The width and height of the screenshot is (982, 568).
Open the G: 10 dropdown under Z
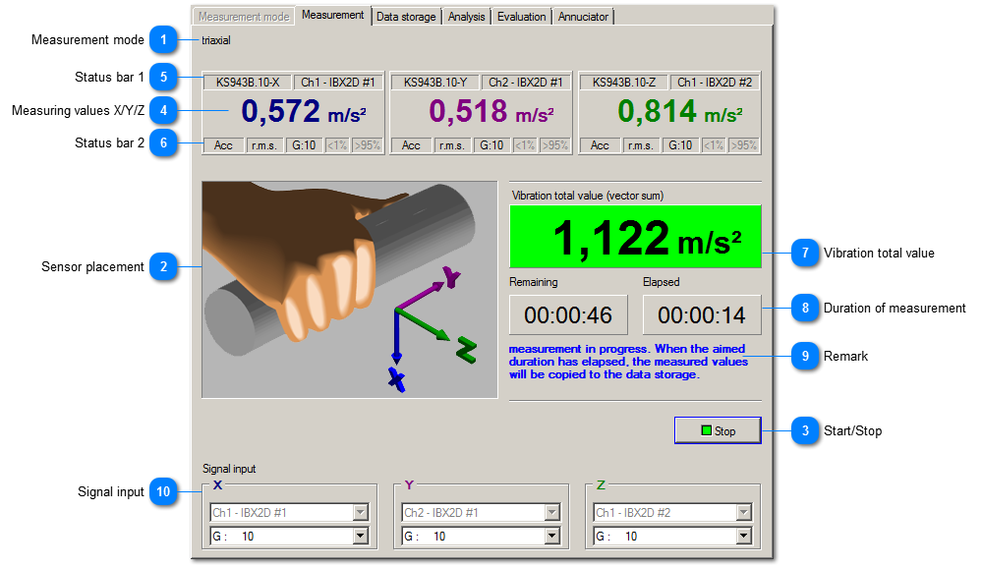pyautogui.click(x=743, y=537)
